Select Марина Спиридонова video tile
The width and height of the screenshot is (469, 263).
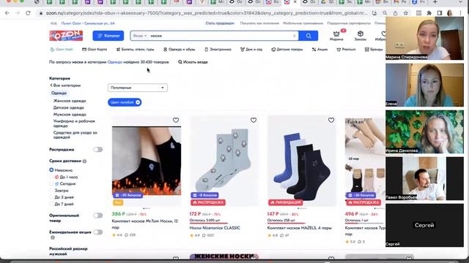(x=424, y=38)
